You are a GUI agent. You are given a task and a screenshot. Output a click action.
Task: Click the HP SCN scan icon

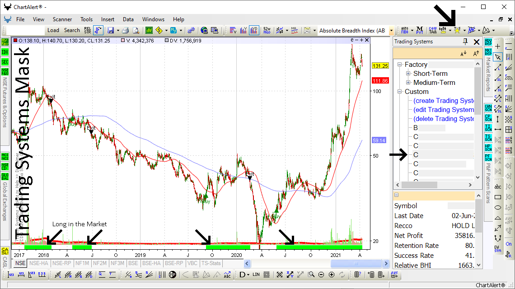488,148
